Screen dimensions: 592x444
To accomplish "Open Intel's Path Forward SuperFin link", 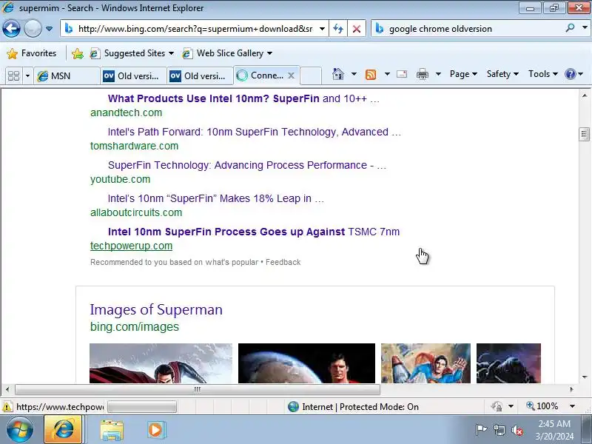I will pos(254,132).
